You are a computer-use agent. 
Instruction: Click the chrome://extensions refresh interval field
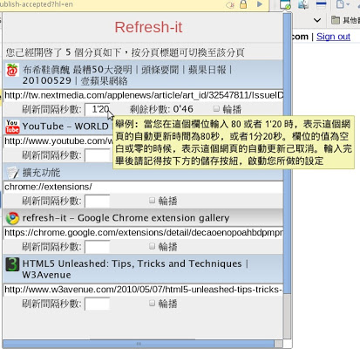tap(98, 202)
